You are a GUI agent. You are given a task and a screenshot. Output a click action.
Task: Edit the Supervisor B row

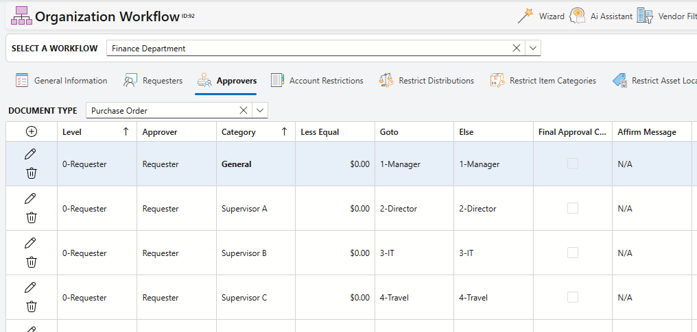click(x=31, y=244)
